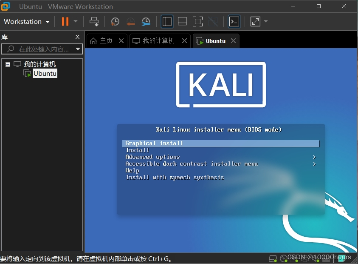This screenshot has height=264, width=358.
Task: Click the CD/DVD device status icon
Action: pyautogui.click(x=284, y=259)
